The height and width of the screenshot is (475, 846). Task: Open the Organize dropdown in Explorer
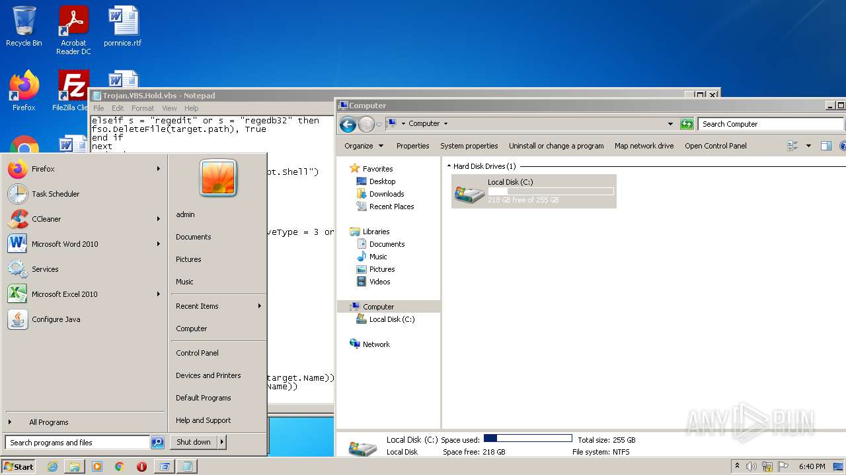[364, 146]
